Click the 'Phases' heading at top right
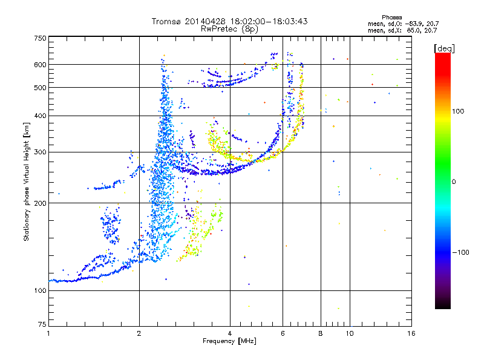Viewport: 484px width, 363px height. point(391,18)
